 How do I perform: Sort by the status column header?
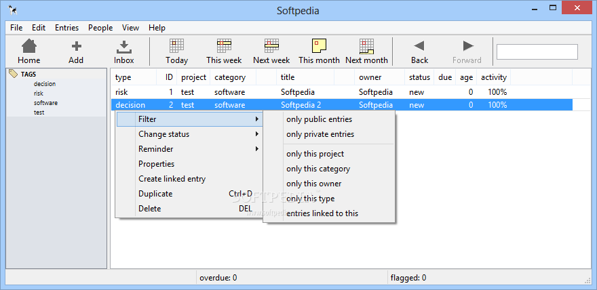pyautogui.click(x=419, y=77)
